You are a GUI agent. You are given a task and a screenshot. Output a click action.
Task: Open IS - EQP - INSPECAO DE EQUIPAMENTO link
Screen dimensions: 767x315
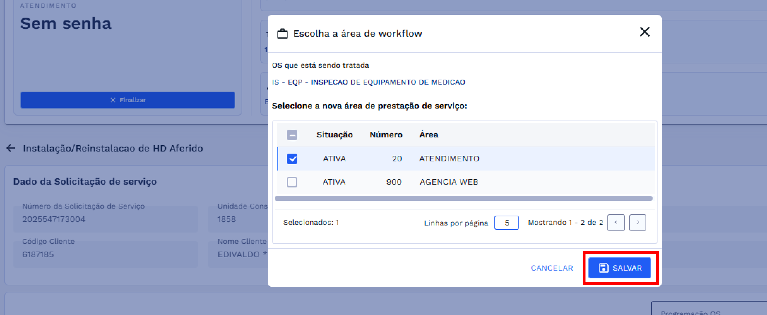(x=368, y=82)
